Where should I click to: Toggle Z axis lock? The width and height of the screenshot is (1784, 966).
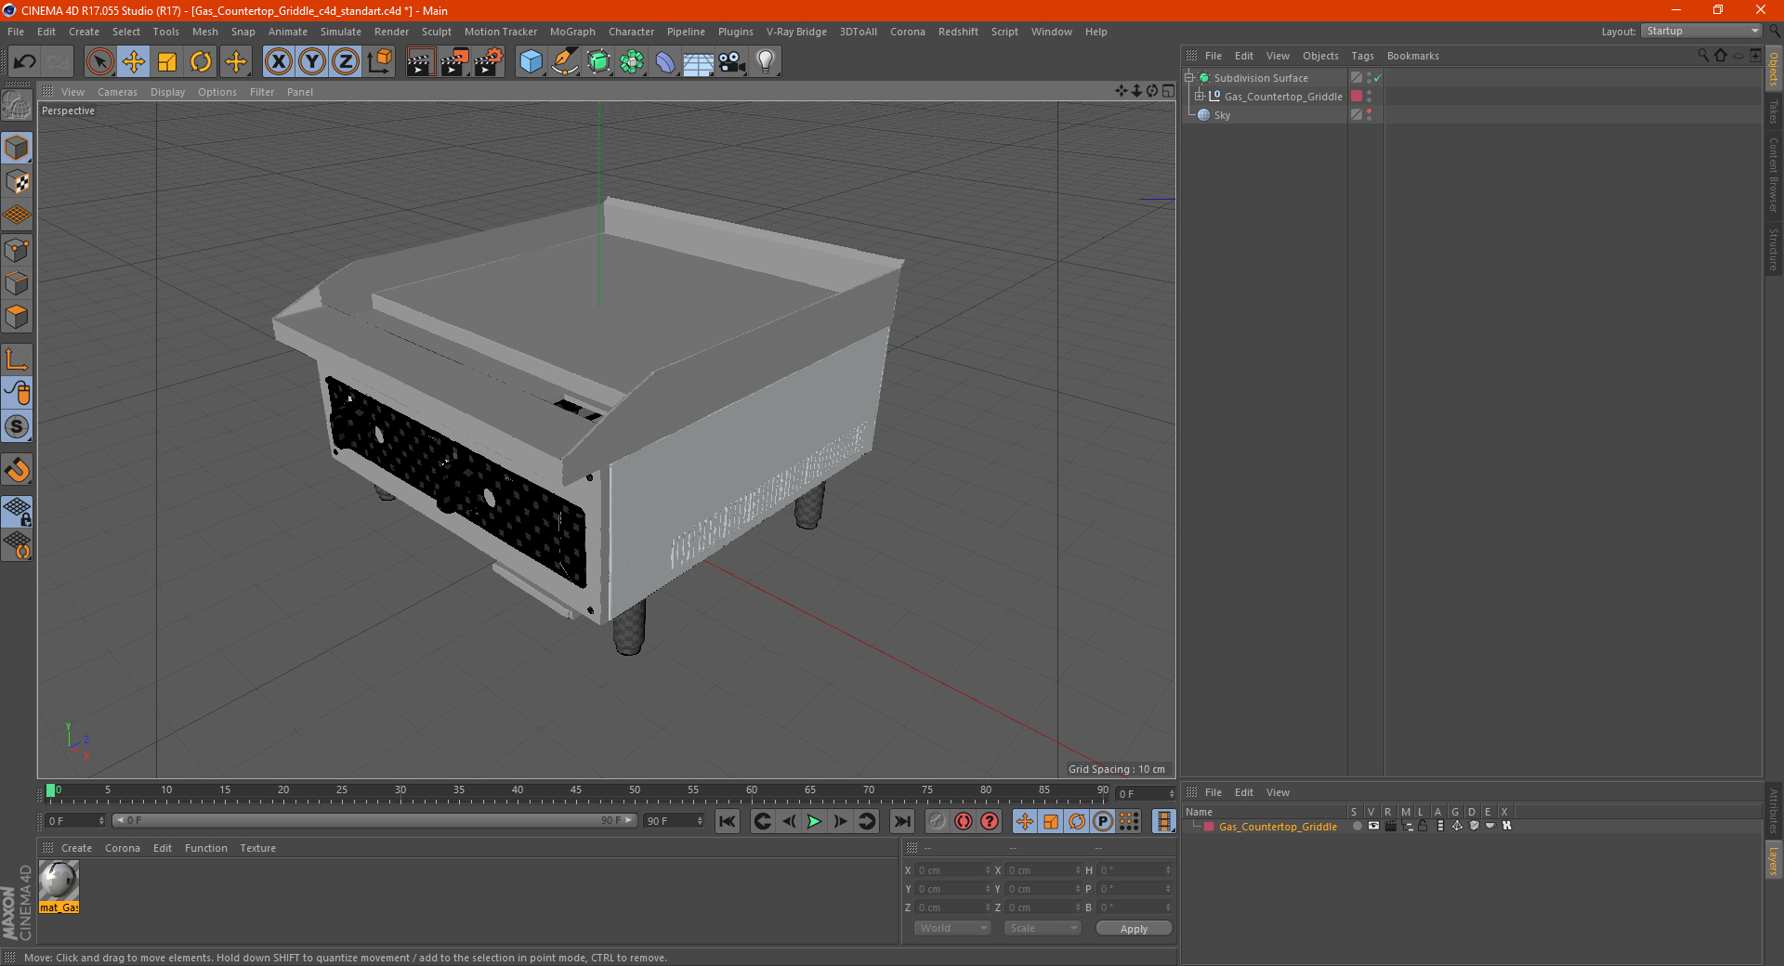click(x=346, y=62)
